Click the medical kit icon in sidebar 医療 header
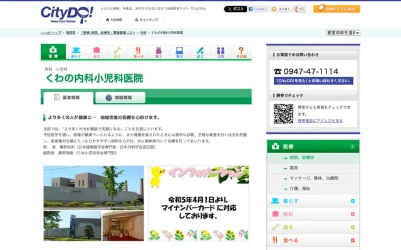Screen dimensions: 401x250 click(276, 146)
